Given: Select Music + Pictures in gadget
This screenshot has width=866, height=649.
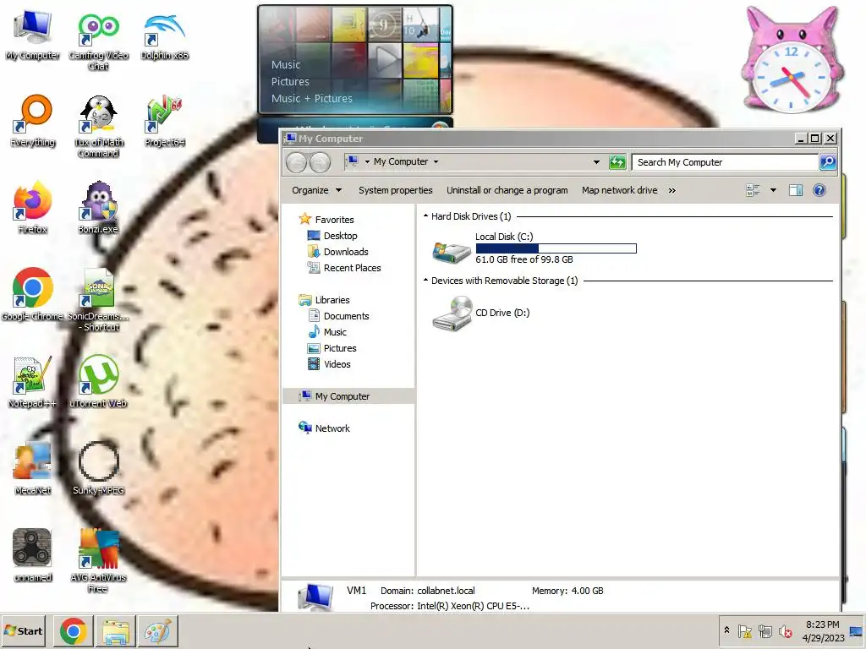Looking at the screenshot, I should pyautogui.click(x=311, y=98).
